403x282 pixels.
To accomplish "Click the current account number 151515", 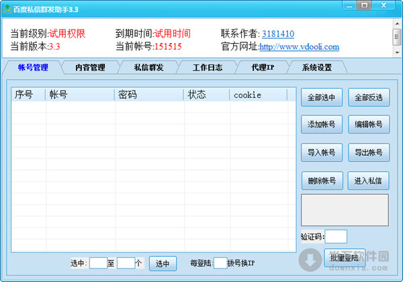I will point(168,47).
